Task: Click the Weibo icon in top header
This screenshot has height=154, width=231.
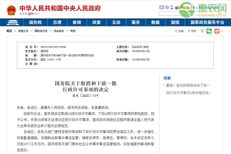Action: pos(177,8)
